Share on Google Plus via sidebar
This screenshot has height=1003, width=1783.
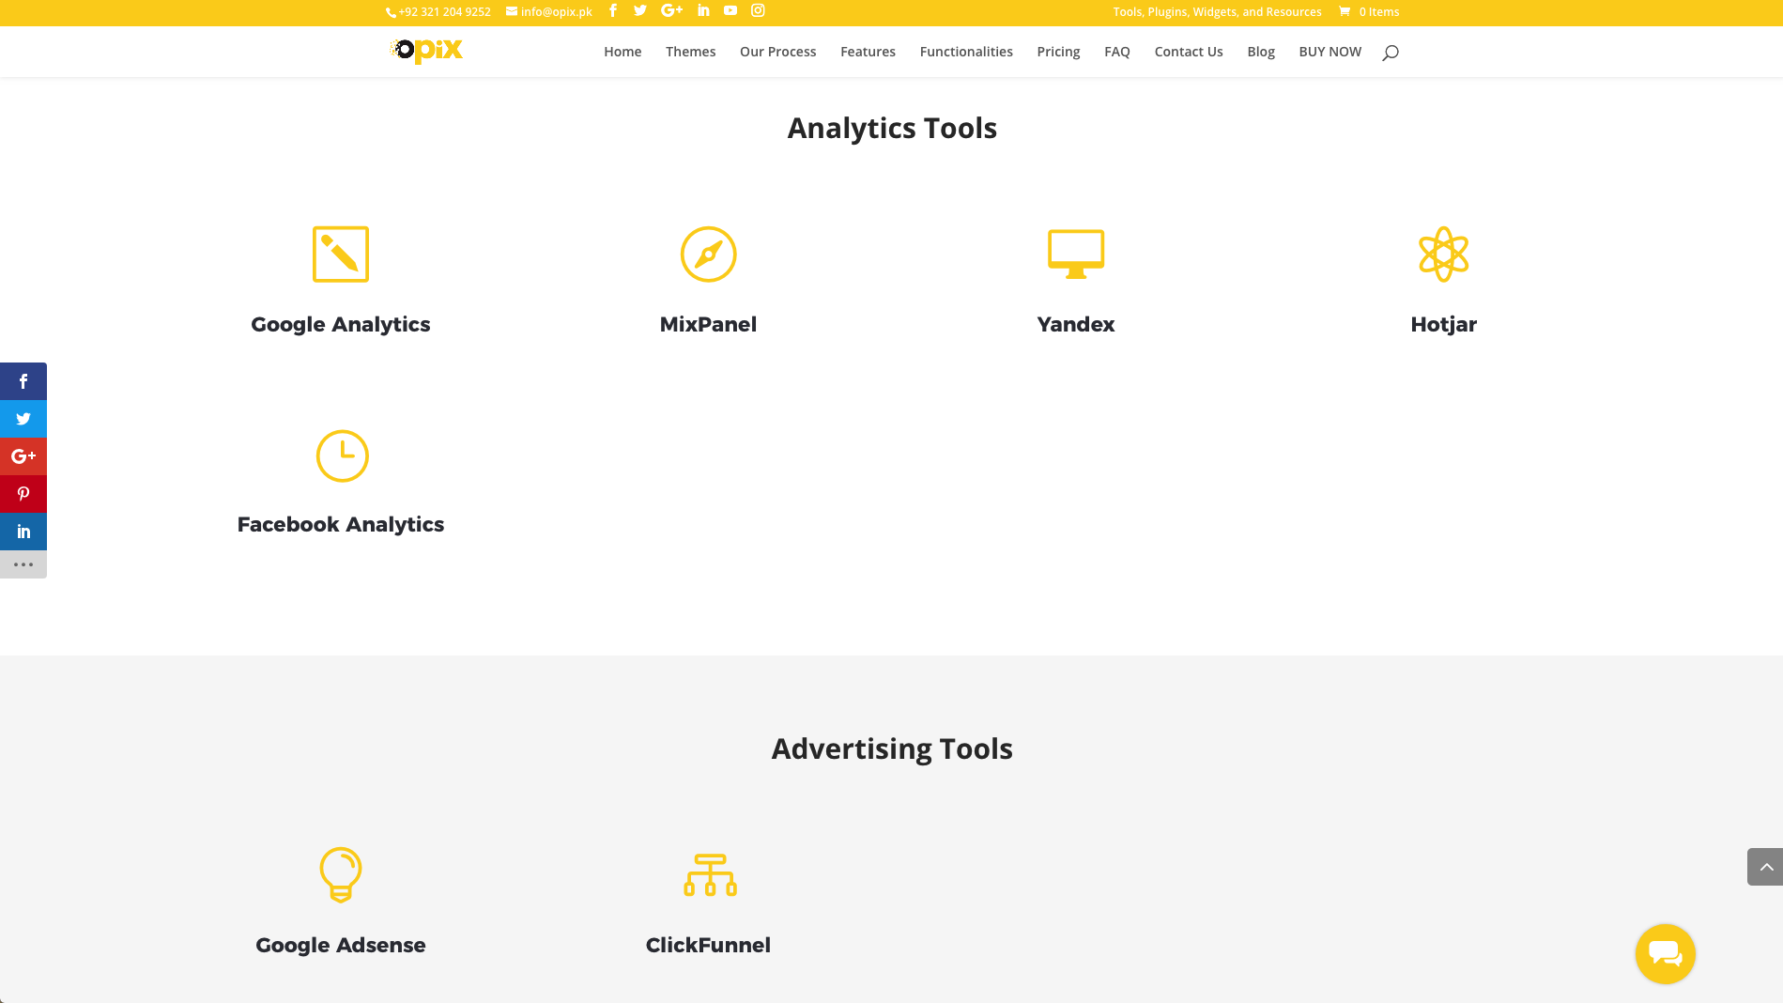[x=23, y=456]
